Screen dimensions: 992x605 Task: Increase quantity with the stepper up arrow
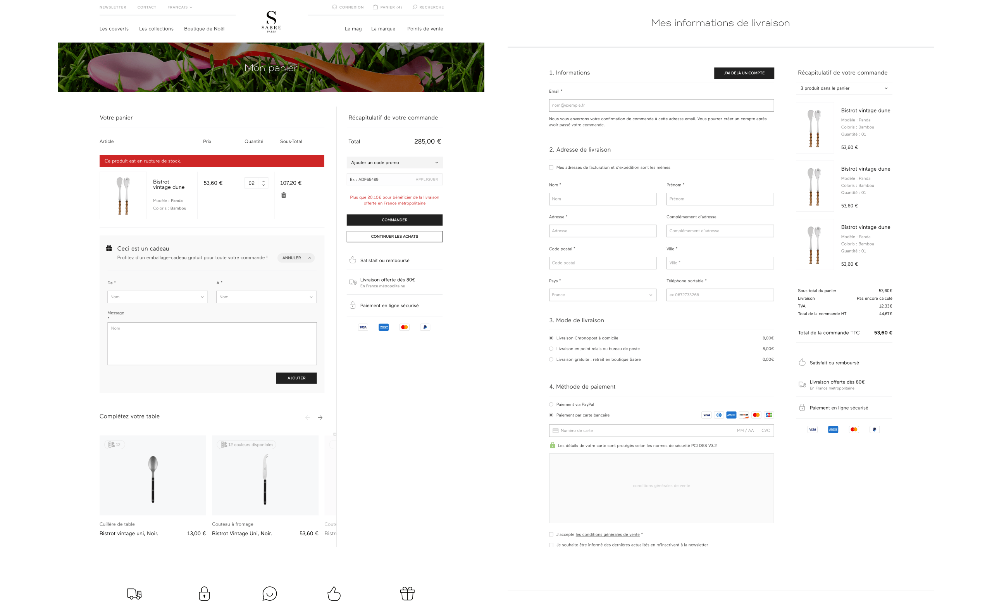pos(264,181)
